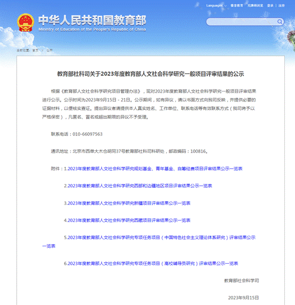Open the 微言教育 link in header
This screenshot has height=305, width=295.
pyautogui.click(x=237, y=6)
